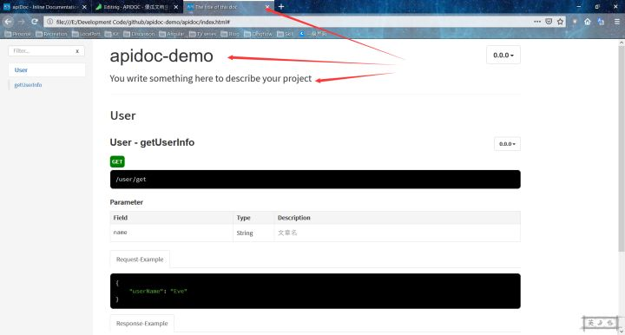Open the getUserInfo 0.0.0 version dropdown
The image size is (625, 335).
pos(507,144)
